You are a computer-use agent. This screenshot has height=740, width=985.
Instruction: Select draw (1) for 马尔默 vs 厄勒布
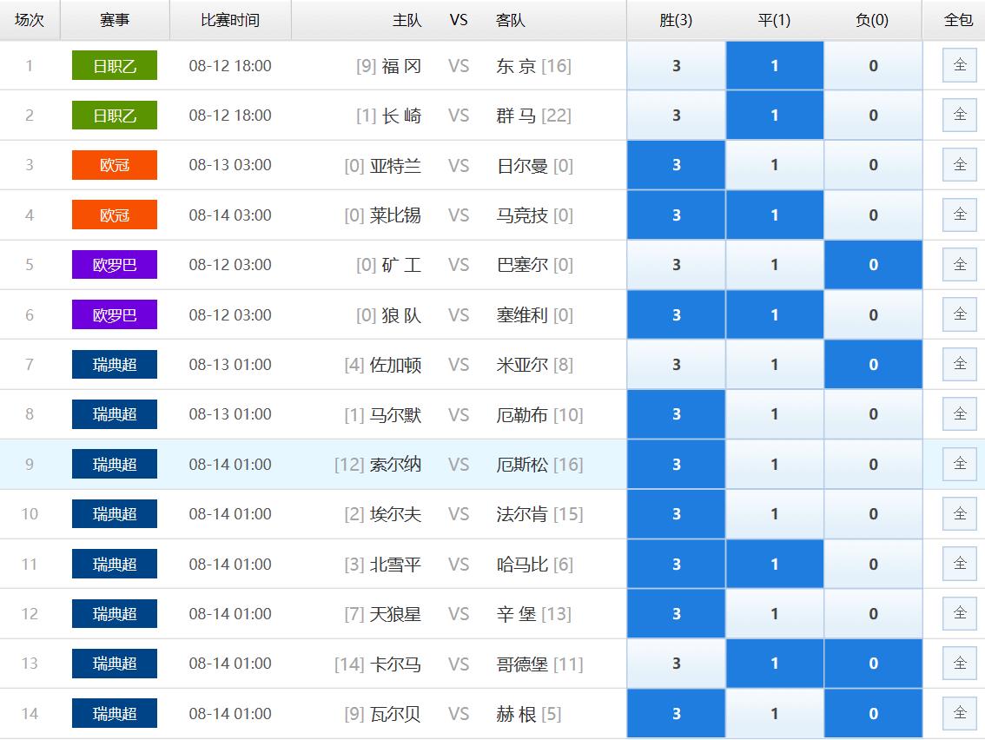[775, 414]
